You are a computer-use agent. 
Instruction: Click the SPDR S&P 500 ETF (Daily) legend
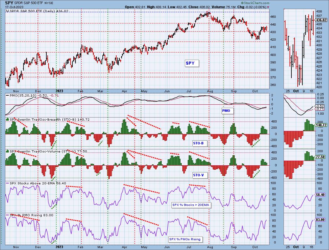[x=38, y=11]
